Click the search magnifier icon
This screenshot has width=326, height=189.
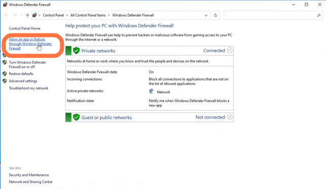click(319, 15)
